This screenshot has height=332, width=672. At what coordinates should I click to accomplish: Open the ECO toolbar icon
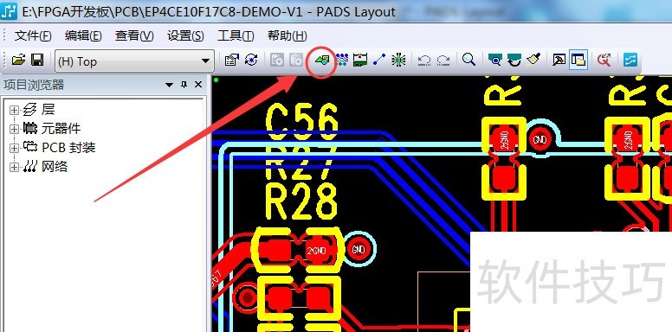point(379,60)
